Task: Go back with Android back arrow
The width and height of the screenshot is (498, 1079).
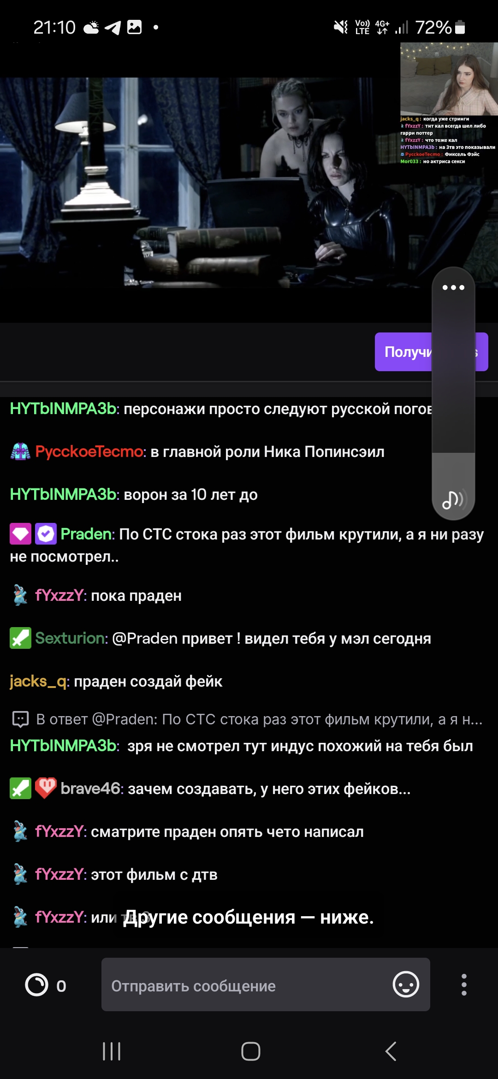Action: point(391,1051)
